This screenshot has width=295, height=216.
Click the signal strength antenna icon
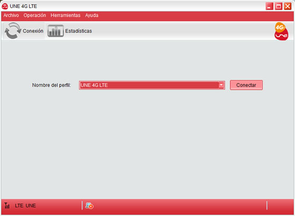(x=7, y=205)
